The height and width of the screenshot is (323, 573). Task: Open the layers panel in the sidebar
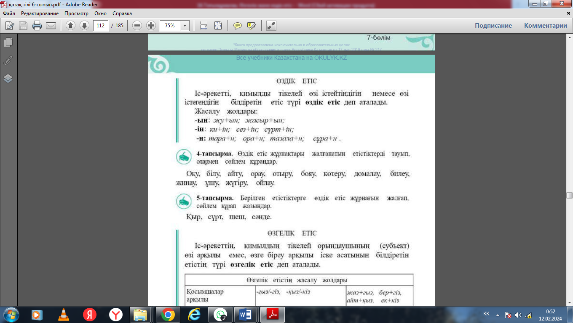click(8, 79)
